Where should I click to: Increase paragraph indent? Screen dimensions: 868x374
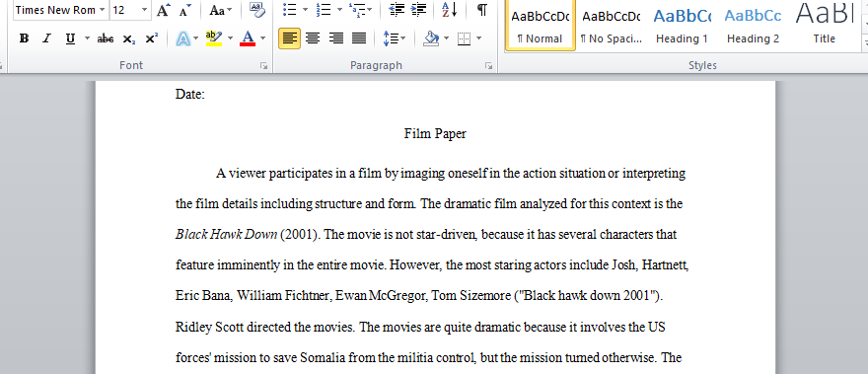[419, 10]
